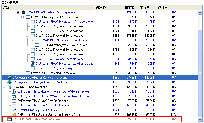Click icon of svchost.exe with PID 1388
The image size is (204, 123).
click(33, 36)
